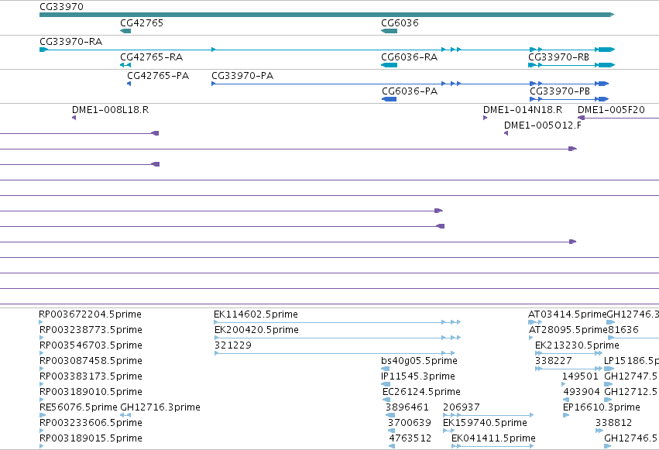Select EST EP16610.3prime
Image resolution: width=659 pixels, height=450 pixels.
pyautogui.click(x=566, y=415)
